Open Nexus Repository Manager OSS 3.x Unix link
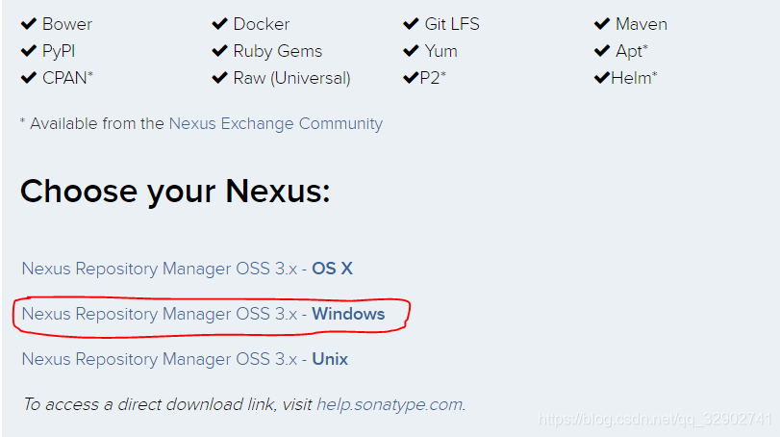This screenshot has width=780, height=437. [x=185, y=359]
